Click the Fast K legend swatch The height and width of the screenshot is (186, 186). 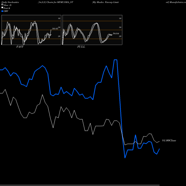pos(2,7)
